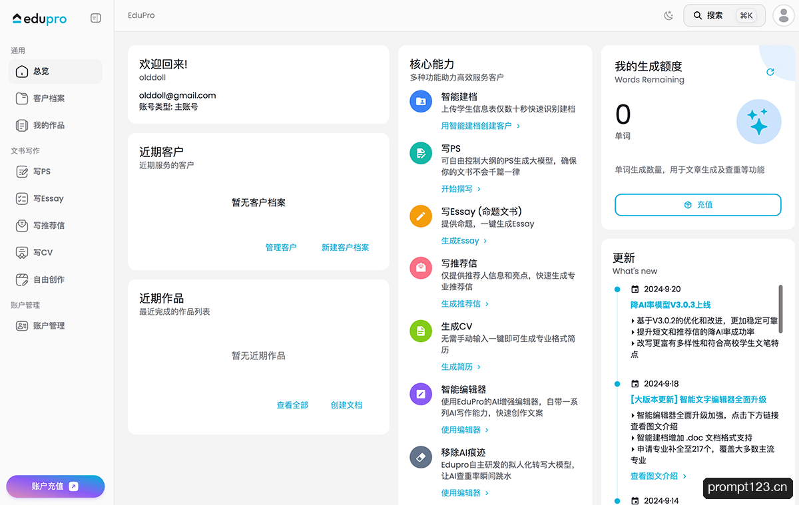Open 写CV in the sidebar
Image resolution: width=799 pixels, height=505 pixels.
click(55, 252)
